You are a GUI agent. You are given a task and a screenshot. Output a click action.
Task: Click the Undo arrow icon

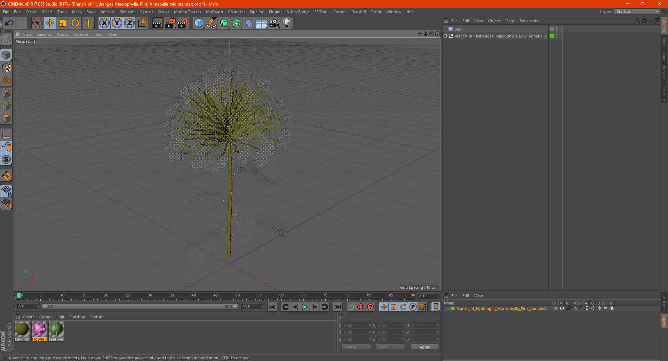point(9,23)
